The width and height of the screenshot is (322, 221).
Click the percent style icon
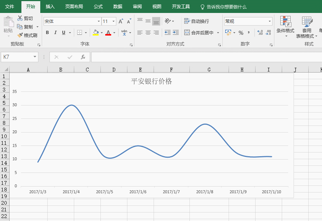241,33
